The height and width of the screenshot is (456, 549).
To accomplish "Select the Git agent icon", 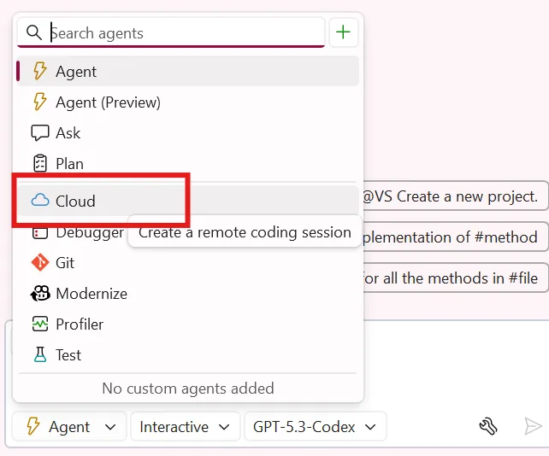I will pos(40,262).
